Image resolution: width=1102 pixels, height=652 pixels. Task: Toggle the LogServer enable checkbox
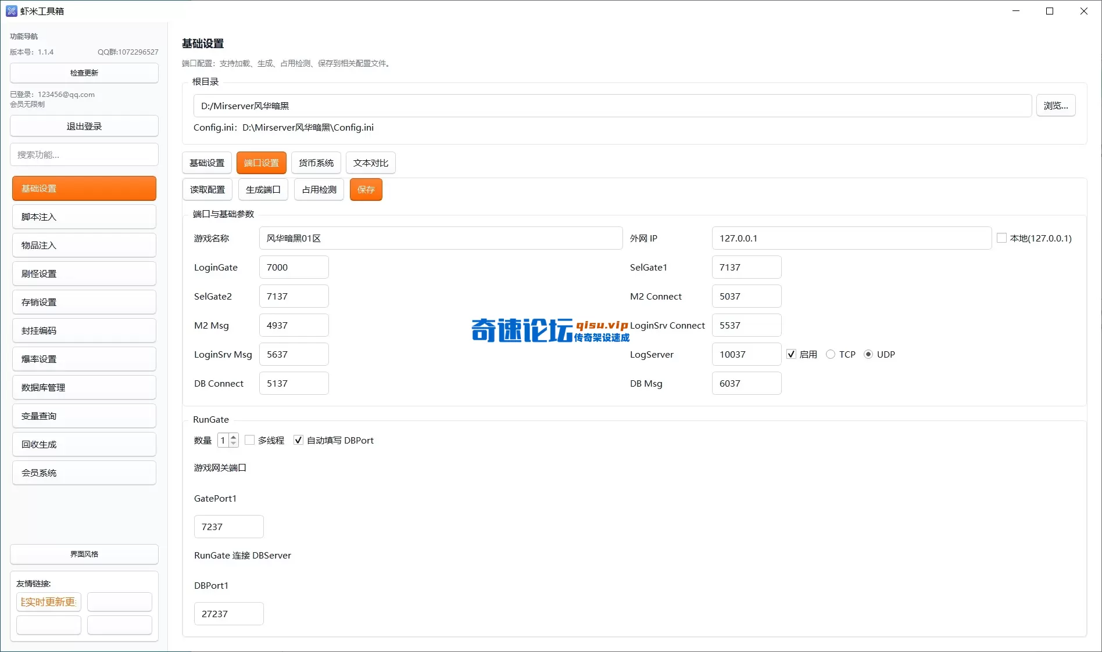791,354
